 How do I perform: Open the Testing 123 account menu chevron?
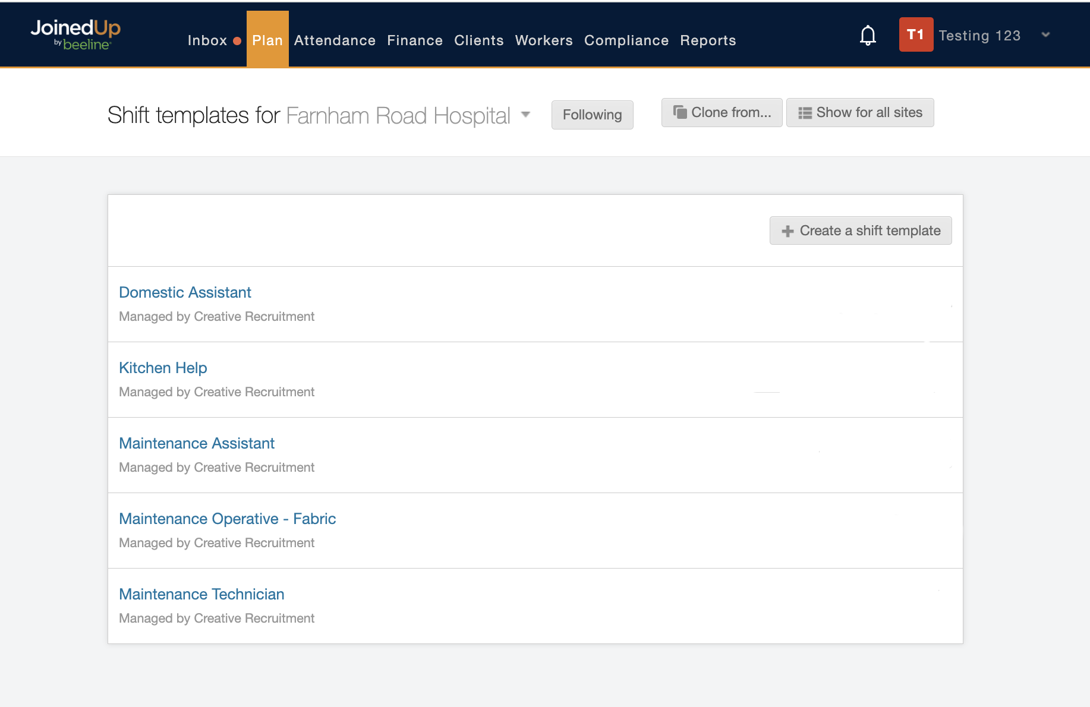(1045, 35)
